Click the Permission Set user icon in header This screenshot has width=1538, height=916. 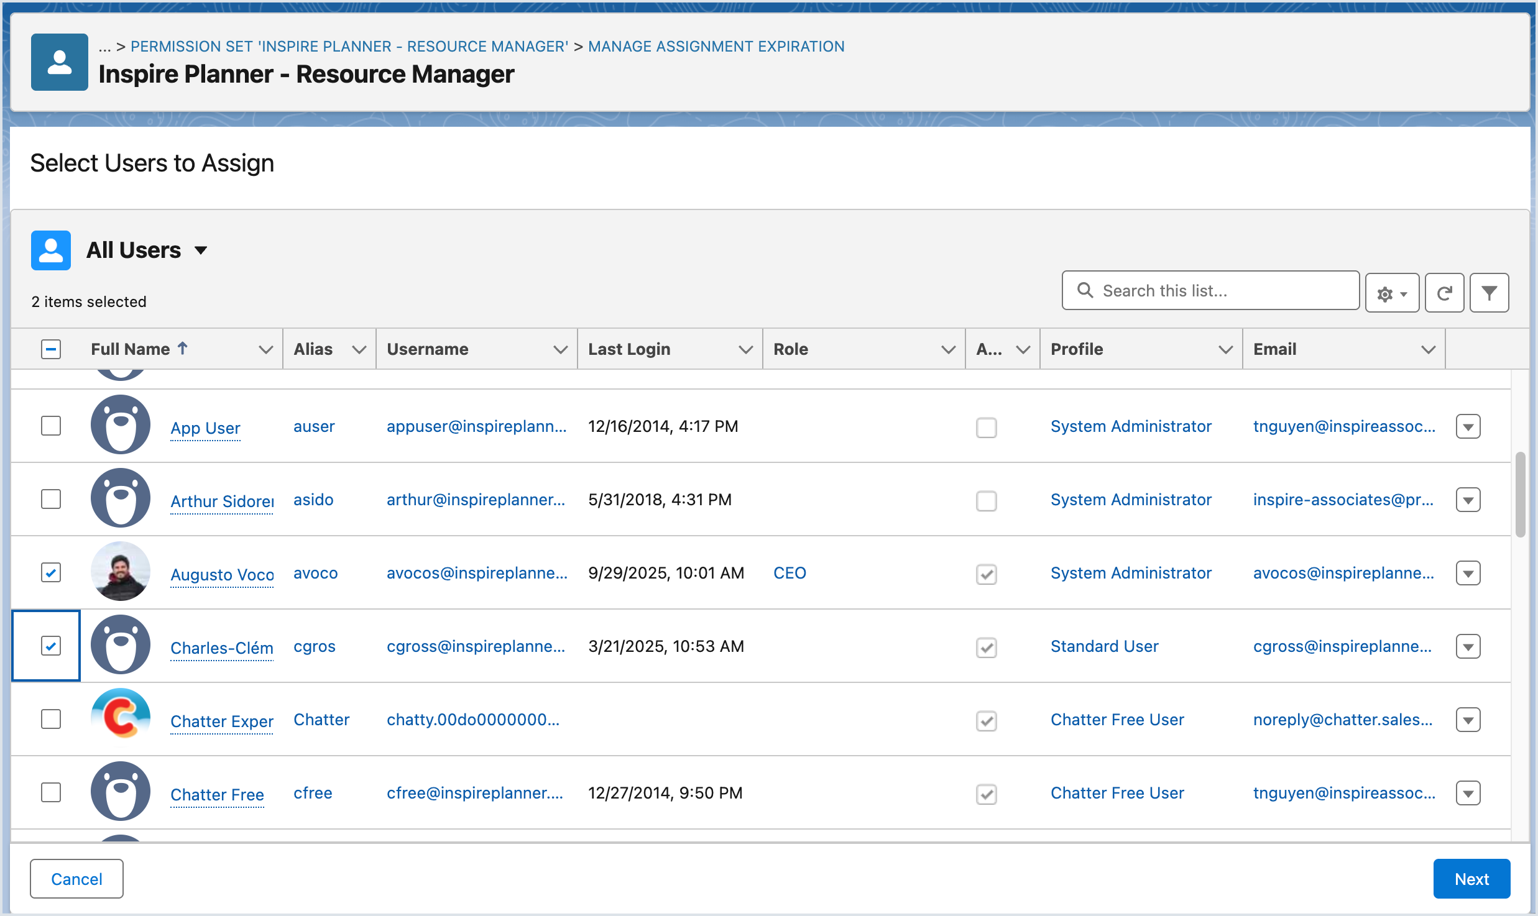point(60,62)
